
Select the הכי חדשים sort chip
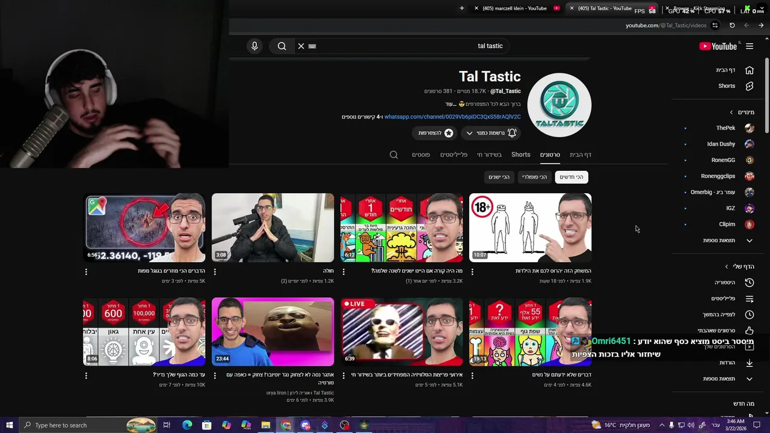(x=571, y=177)
